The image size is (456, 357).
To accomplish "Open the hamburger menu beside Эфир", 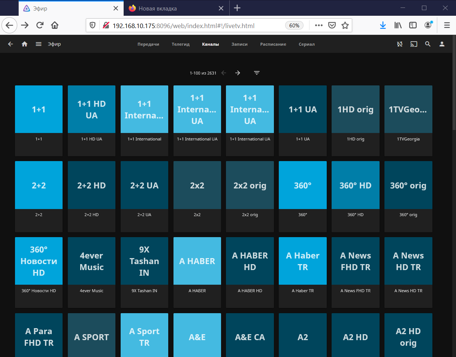I will coord(38,44).
